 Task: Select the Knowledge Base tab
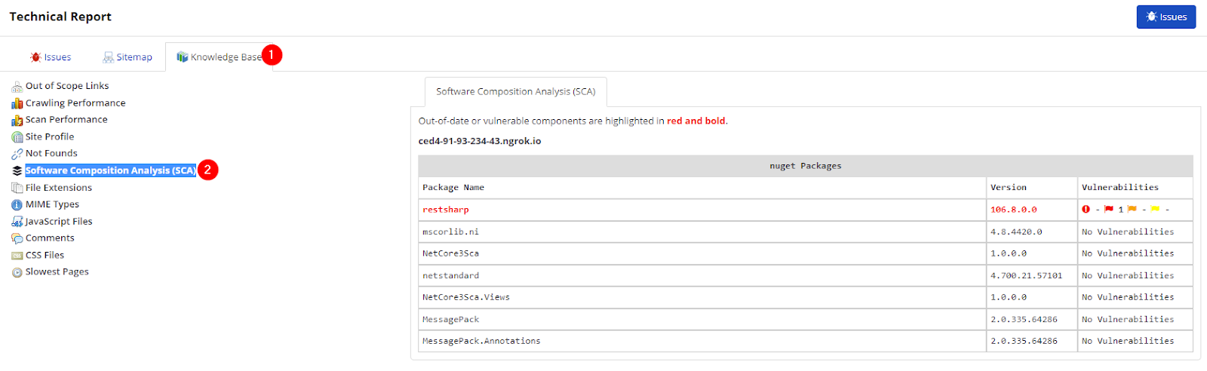point(219,57)
